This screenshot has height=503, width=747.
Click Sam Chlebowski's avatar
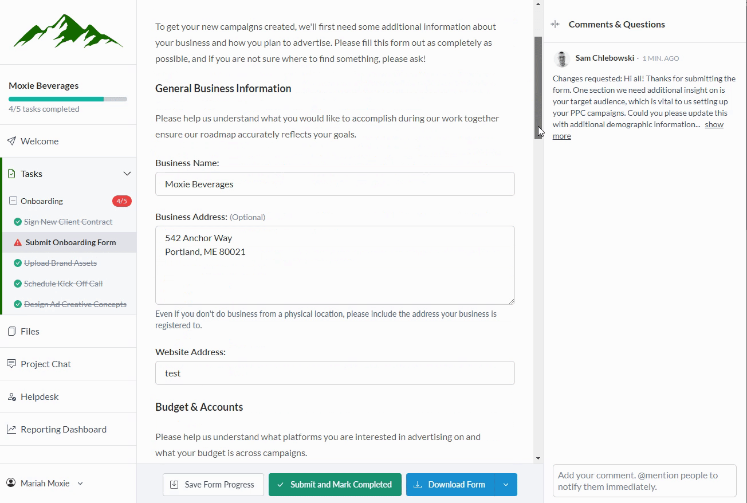coord(562,58)
